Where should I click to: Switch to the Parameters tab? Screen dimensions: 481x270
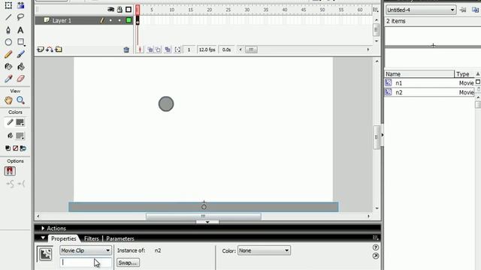click(120, 238)
